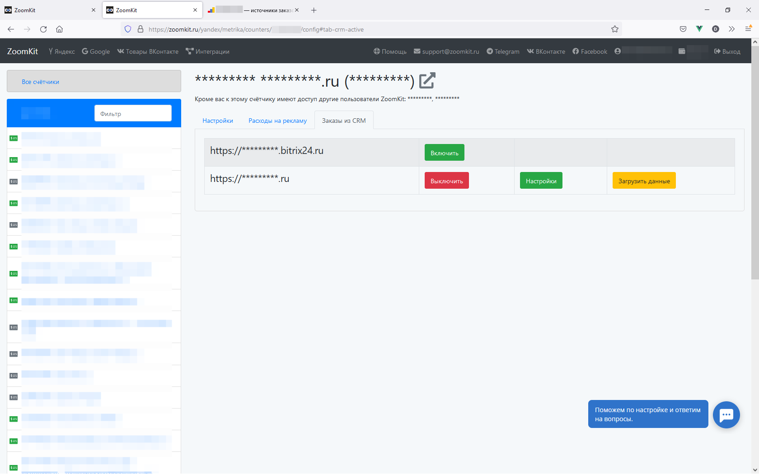The height and width of the screenshot is (474, 759).
Task: Open the Помощь help page
Action: point(390,51)
